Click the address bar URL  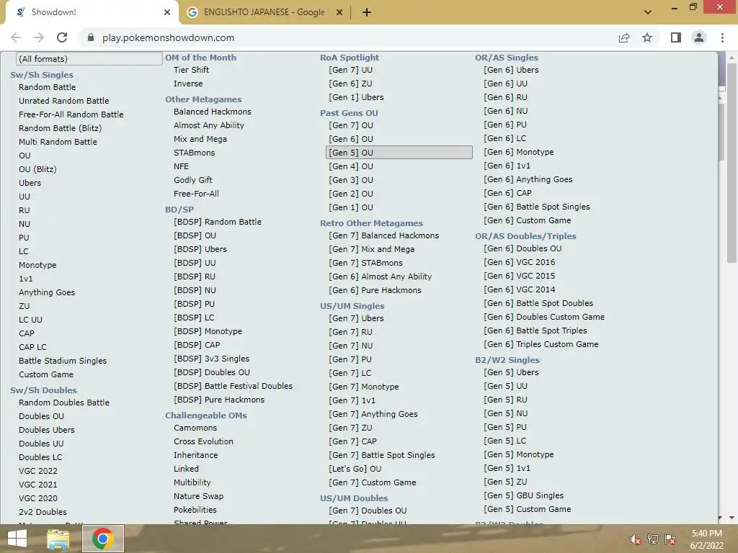168,37
